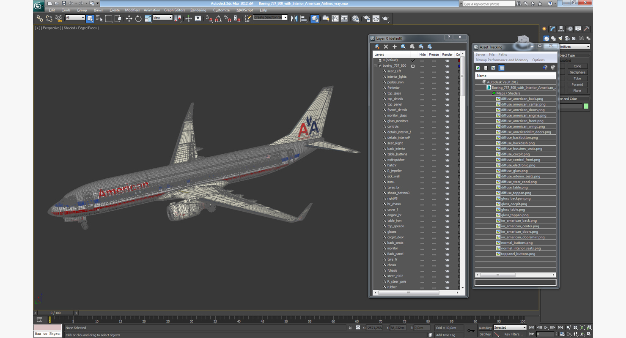Click Add Selected Objects plus icon
Screen dimensions: 626x338
click(x=395, y=46)
